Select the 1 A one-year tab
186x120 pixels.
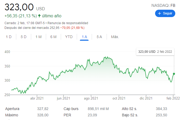tap(84, 37)
